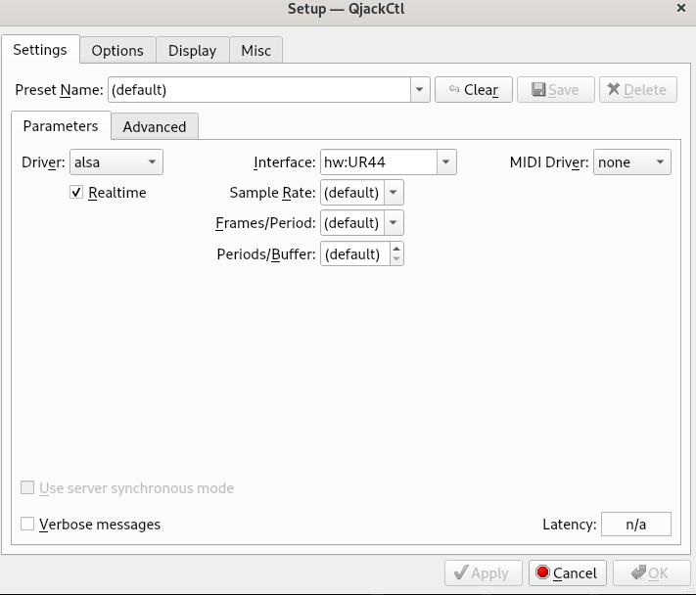Click the Periods/Buffer spin field
Screen dimensions: 696x595
click(355, 253)
